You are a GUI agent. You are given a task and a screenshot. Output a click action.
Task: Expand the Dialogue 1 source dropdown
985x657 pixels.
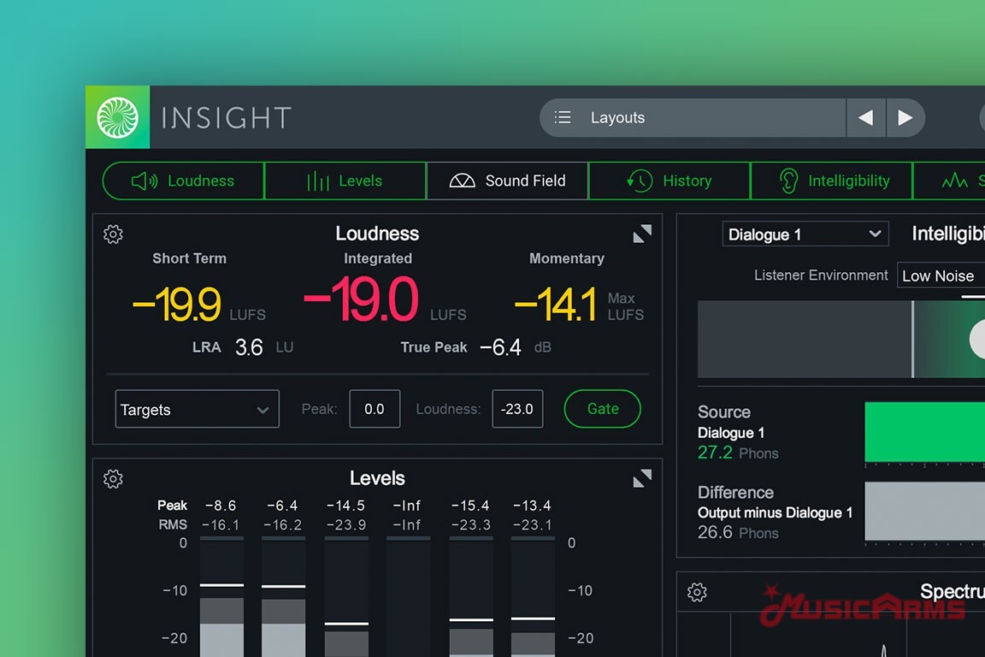(805, 234)
